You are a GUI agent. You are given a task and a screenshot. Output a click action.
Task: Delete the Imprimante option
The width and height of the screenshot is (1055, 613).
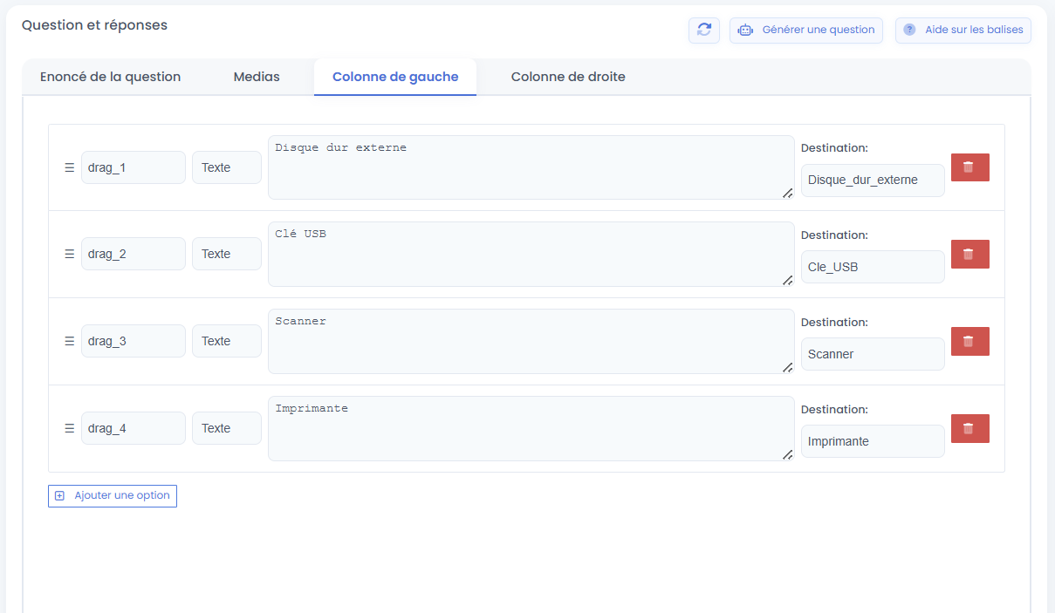pos(969,428)
